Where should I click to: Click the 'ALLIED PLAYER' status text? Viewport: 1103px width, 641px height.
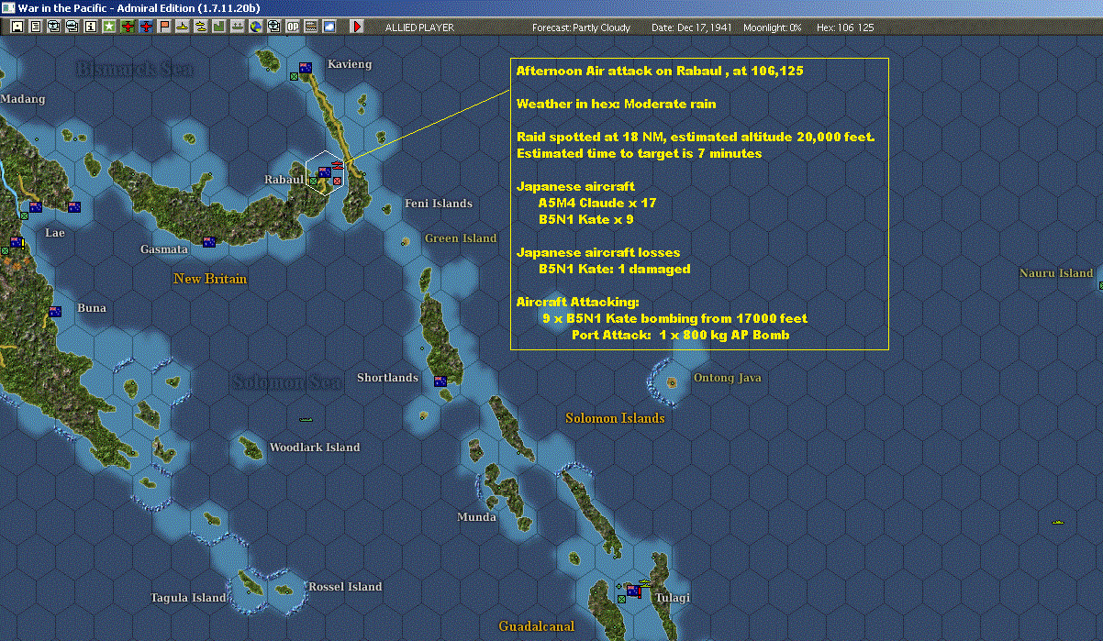point(420,28)
